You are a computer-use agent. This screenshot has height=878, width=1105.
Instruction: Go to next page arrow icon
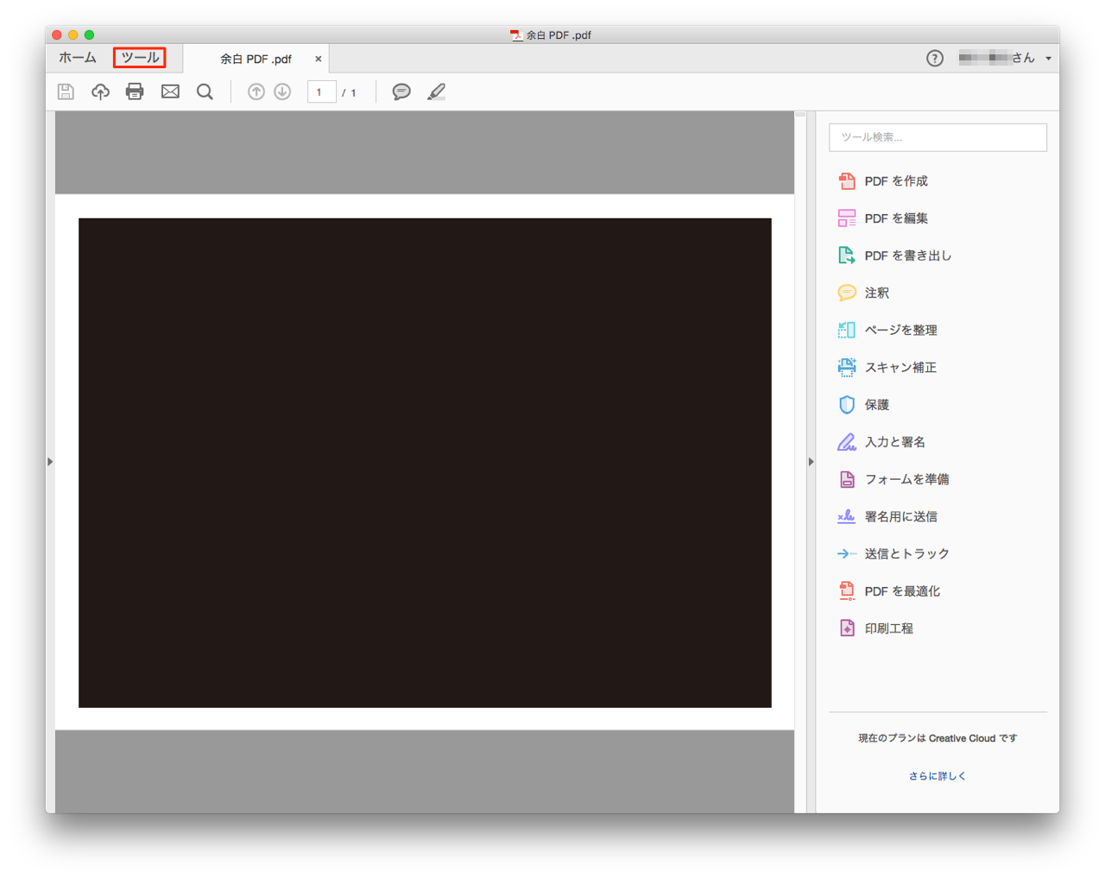click(x=282, y=92)
